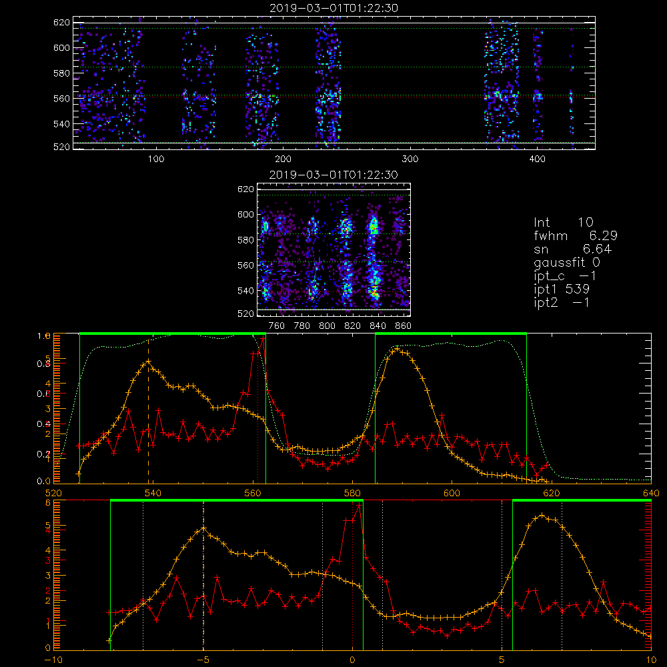This screenshot has width=667, height=667.
Task: Click the orange dashed marker at 539 in profile plot
Action: [x=148, y=410]
